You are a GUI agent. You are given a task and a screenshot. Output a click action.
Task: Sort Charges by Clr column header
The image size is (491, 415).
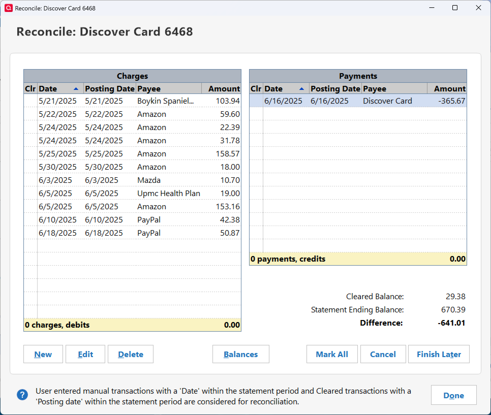[30, 89]
